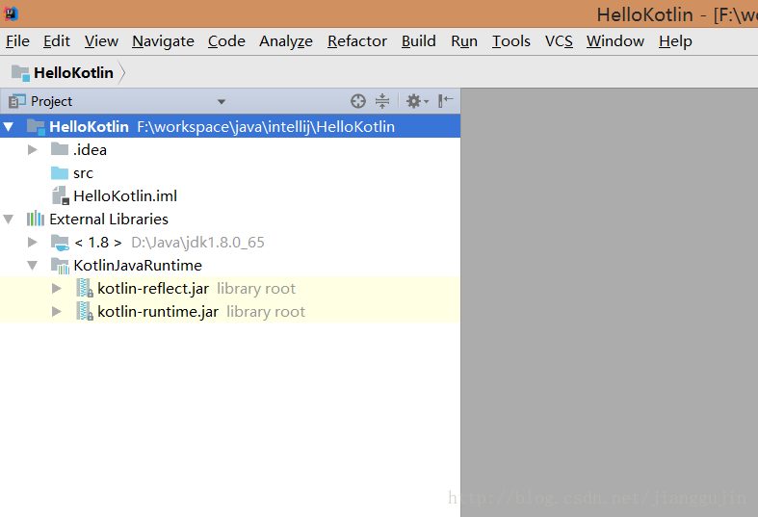758x517 pixels.
Task: Open the Help menu
Action: pos(675,41)
